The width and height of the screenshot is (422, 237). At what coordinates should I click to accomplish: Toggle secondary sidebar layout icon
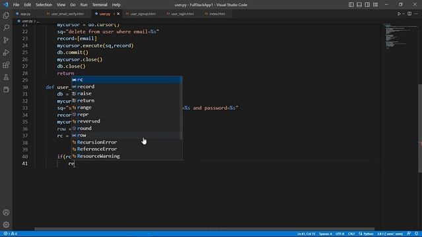(x=367, y=5)
